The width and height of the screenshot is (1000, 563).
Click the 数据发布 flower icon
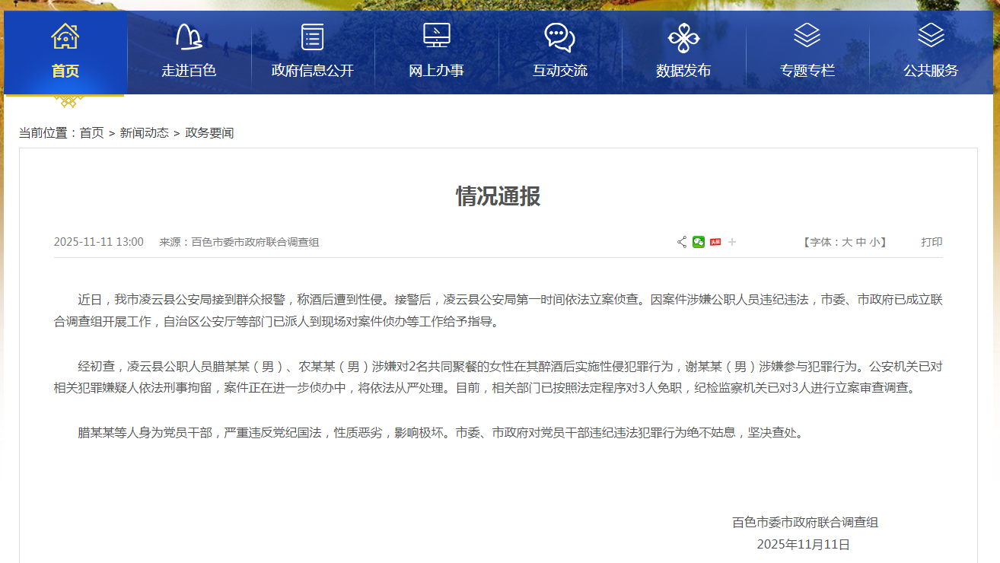(x=683, y=37)
